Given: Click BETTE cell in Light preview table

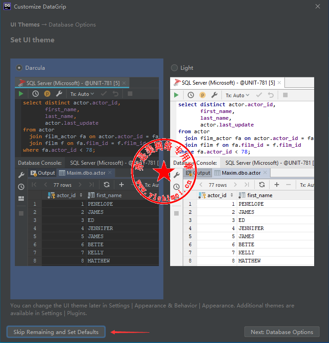Looking at the screenshot, I should [275, 244].
